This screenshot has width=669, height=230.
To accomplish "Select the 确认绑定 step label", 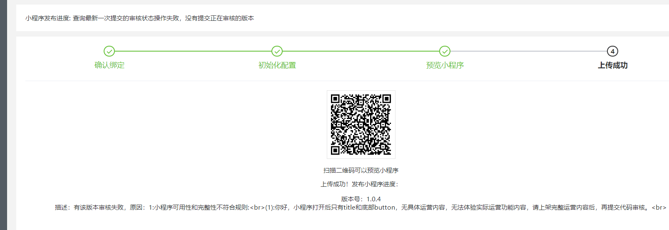I will (109, 65).
